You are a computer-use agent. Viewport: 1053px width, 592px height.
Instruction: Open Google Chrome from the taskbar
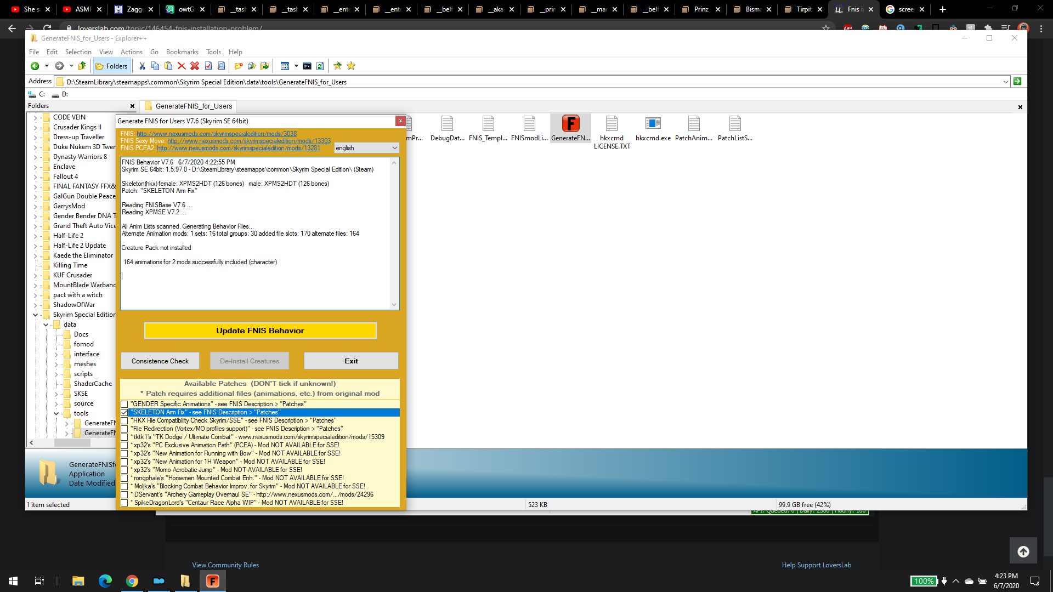pyautogui.click(x=132, y=581)
